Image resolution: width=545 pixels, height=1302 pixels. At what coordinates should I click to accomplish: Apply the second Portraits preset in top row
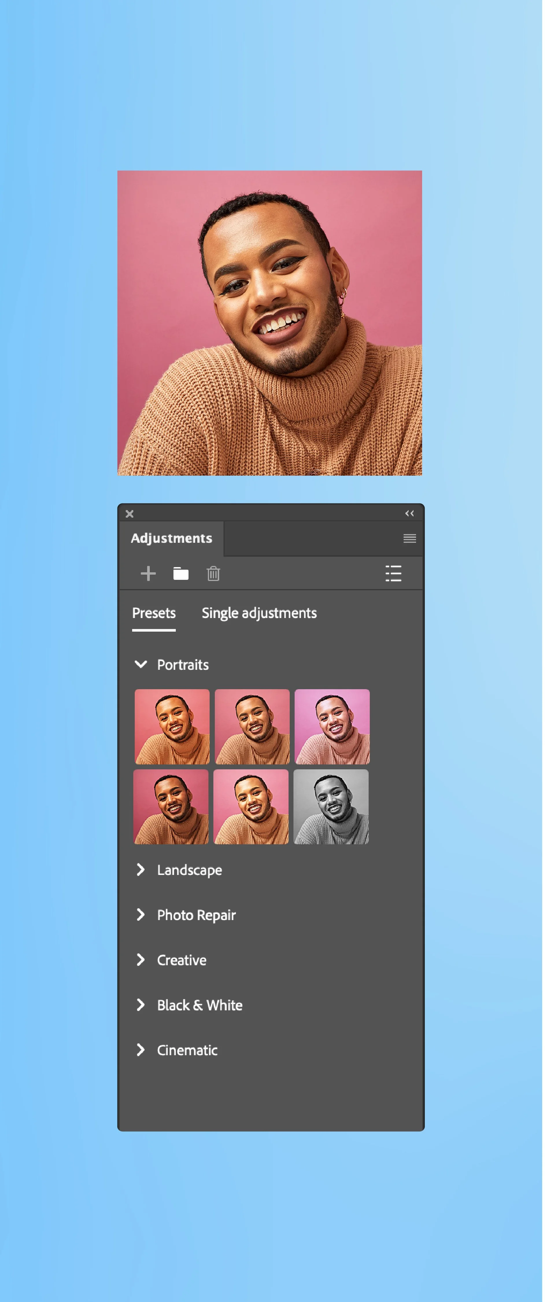[252, 727]
